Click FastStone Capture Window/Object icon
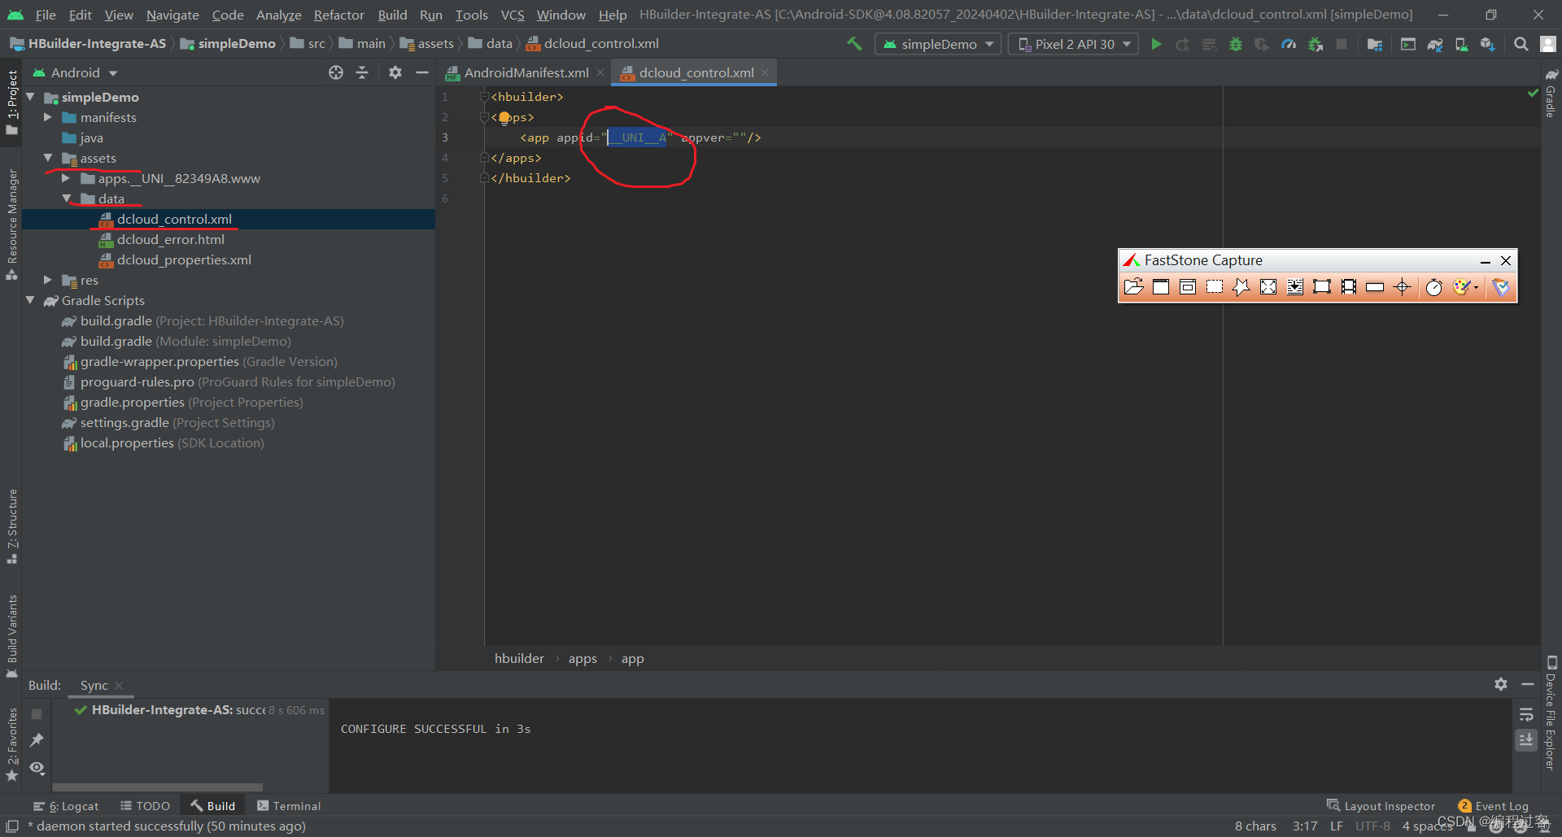1562x837 pixels. pos(1188,286)
